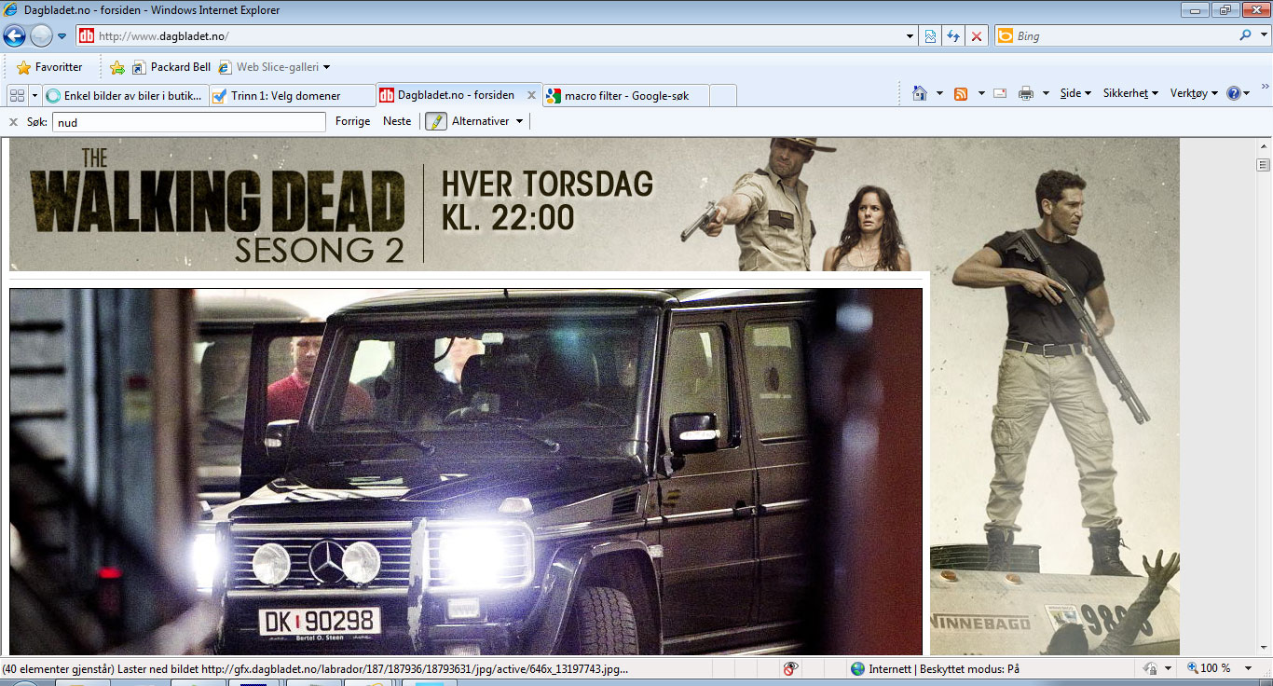Viewport: 1273px width, 686px height.
Task: Open Packard Bell favorites link
Action: (x=171, y=67)
